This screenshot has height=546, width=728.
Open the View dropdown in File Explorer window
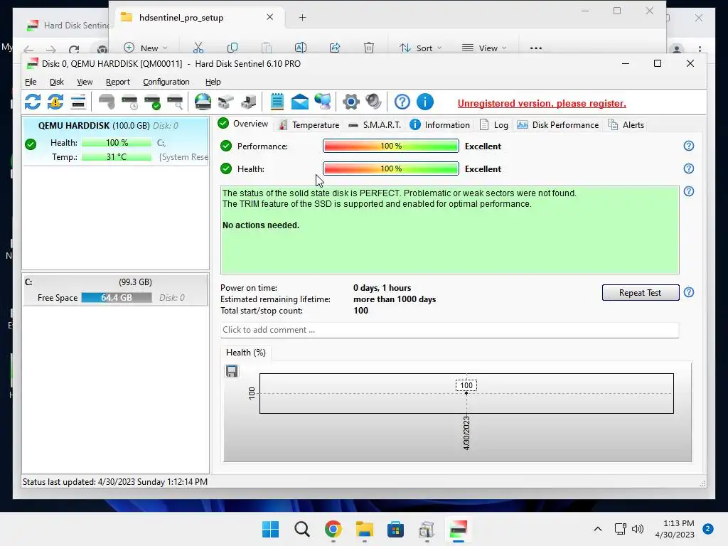tap(483, 48)
